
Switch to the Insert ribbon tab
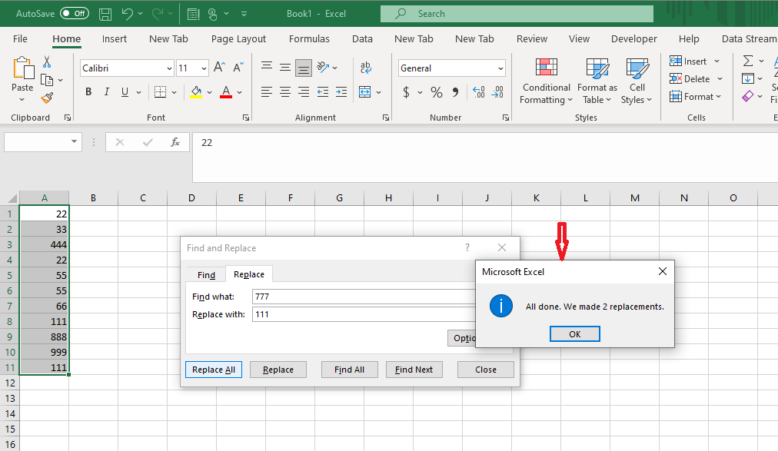[114, 38]
